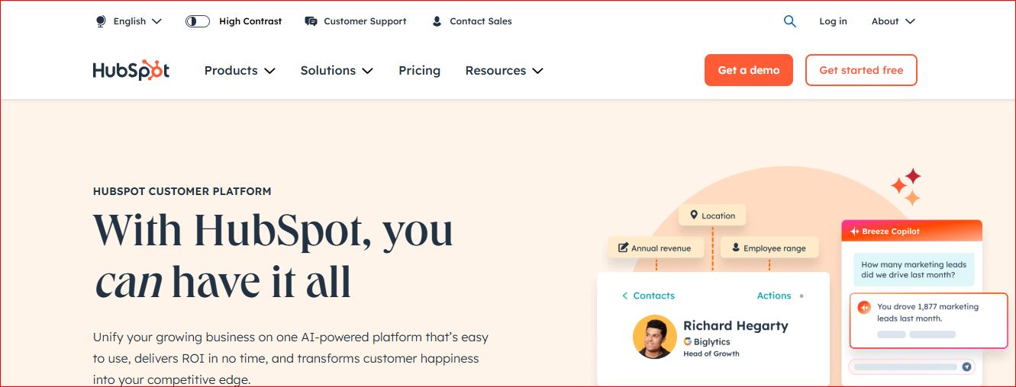Open the English language dropdown

(128, 21)
